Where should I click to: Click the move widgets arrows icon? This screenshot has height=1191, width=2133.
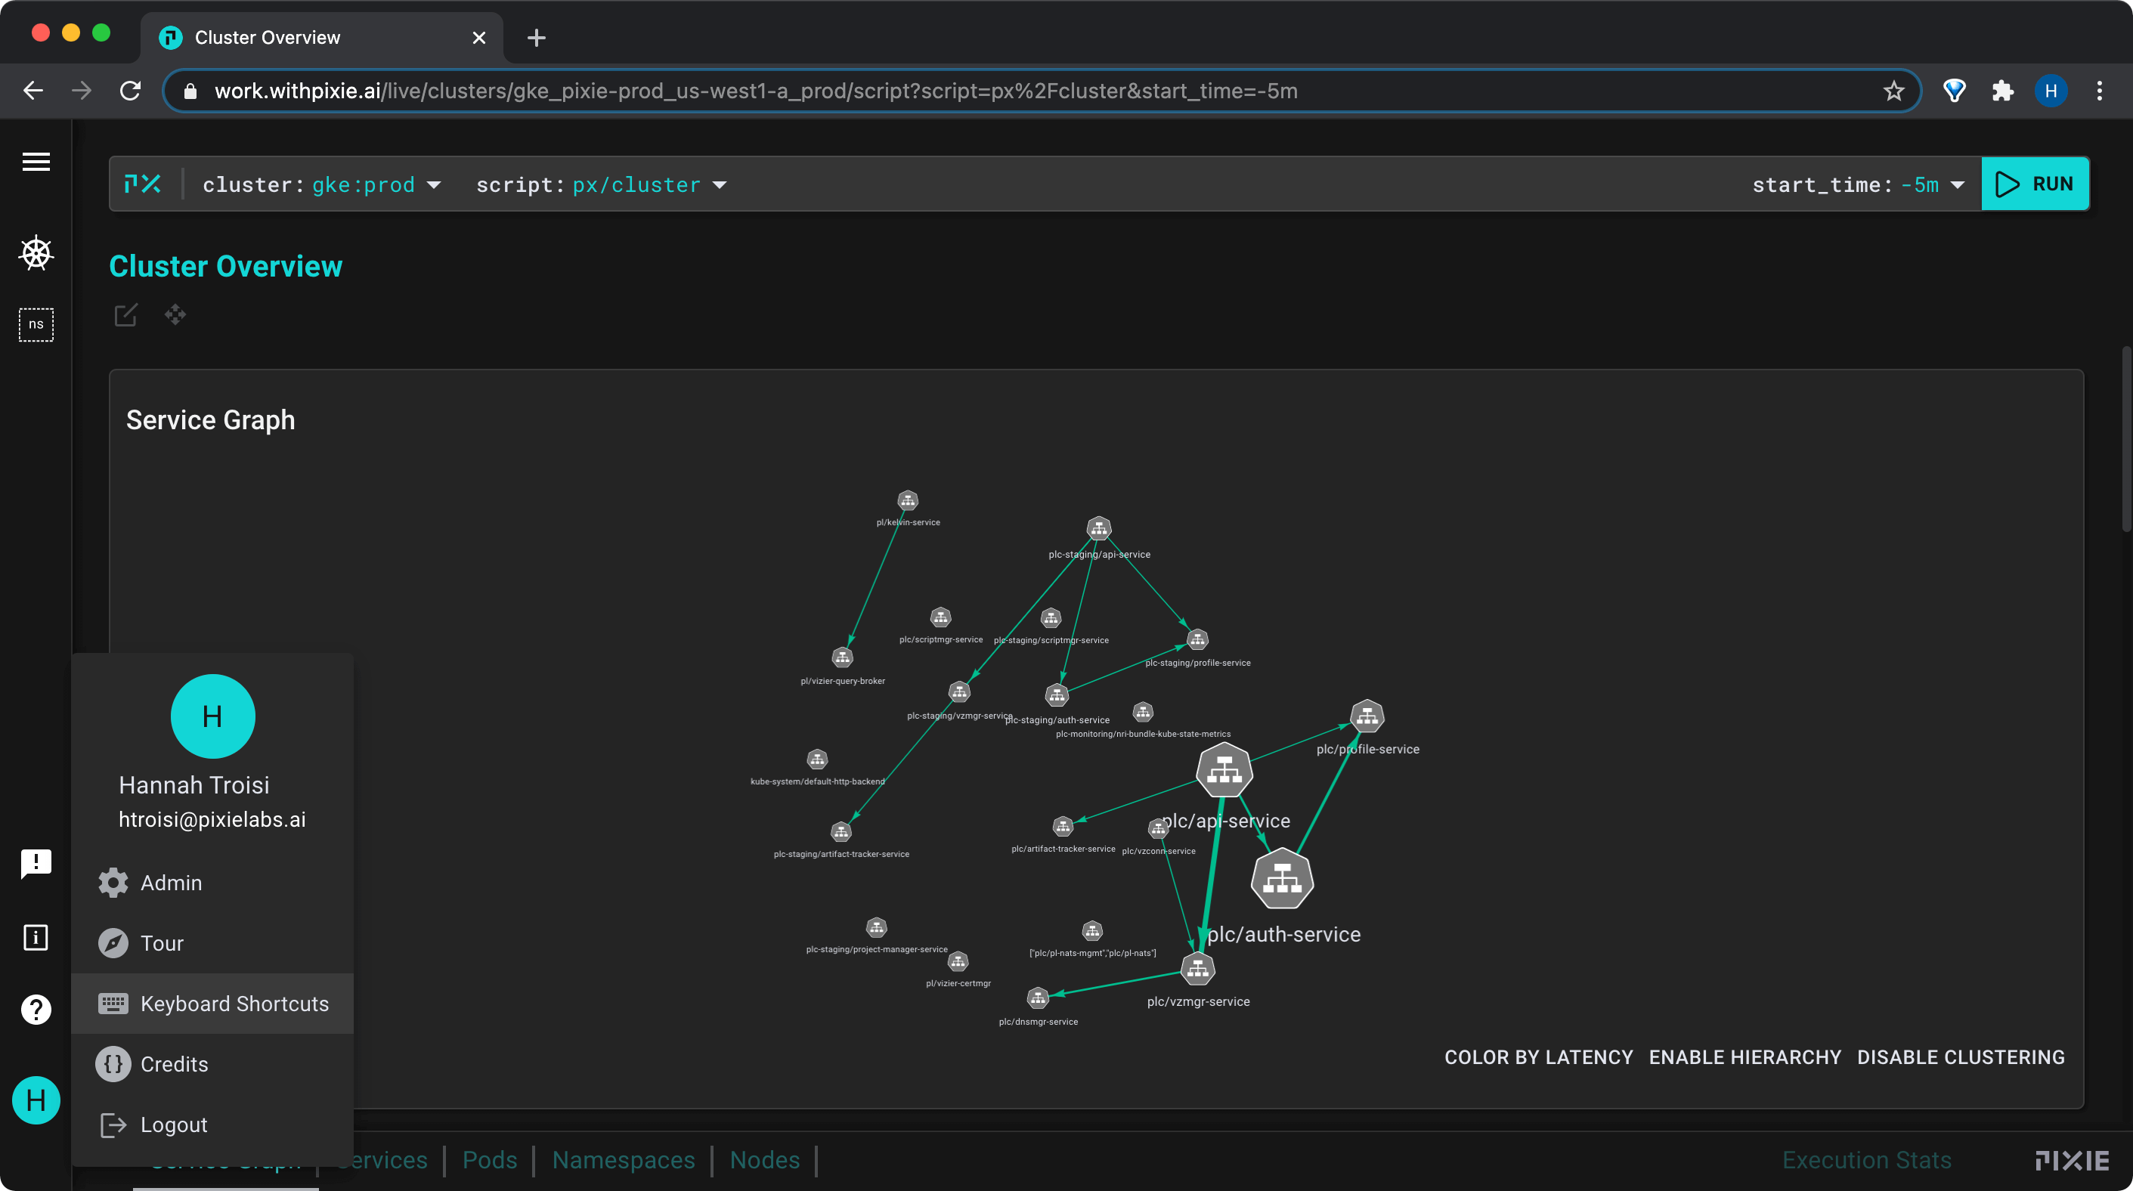175,314
